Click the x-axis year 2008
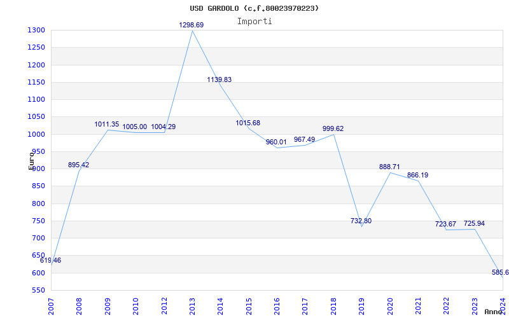The width and height of the screenshot is (509, 318). [x=79, y=307]
